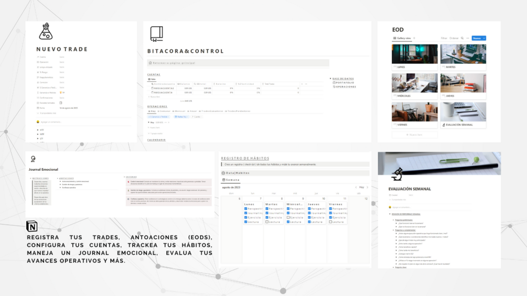This screenshot has width=527, height=296.
Task: Check Miércoles Ejercicio checkbox
Action: (288, 217)
